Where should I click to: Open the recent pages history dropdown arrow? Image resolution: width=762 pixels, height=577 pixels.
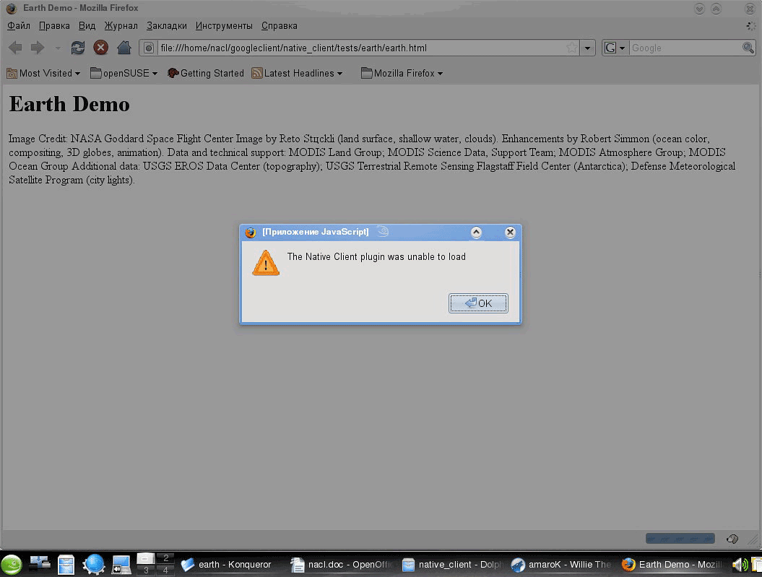58,48
